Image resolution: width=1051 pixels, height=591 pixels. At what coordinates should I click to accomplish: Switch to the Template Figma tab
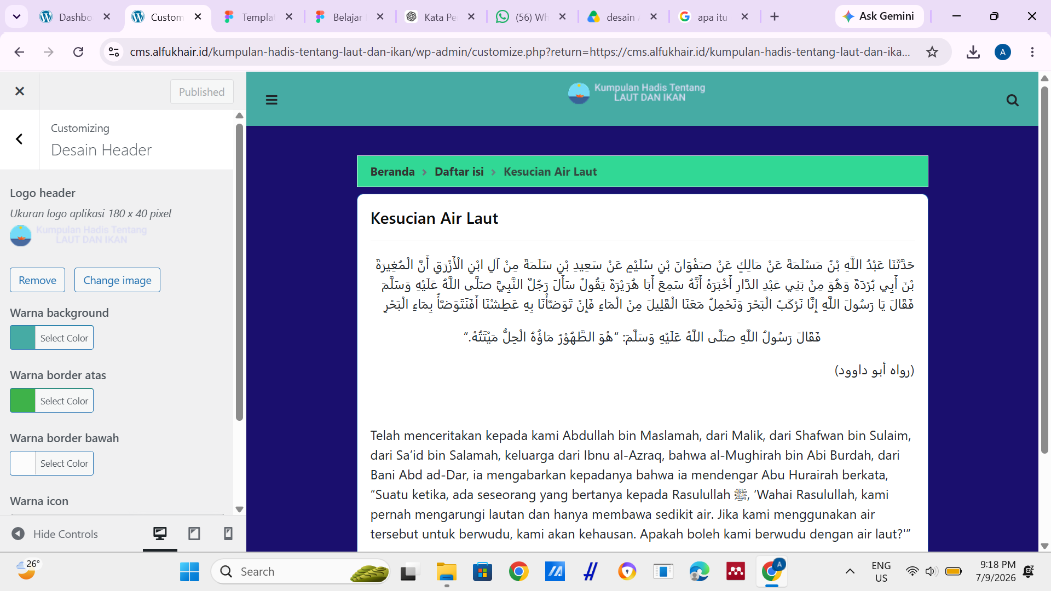pos(257,17)
